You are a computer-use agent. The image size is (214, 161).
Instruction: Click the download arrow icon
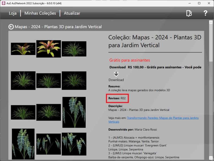click(x=116, y=74)
